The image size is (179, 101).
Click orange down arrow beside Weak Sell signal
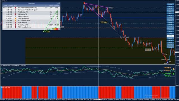(x=173, y=69)
